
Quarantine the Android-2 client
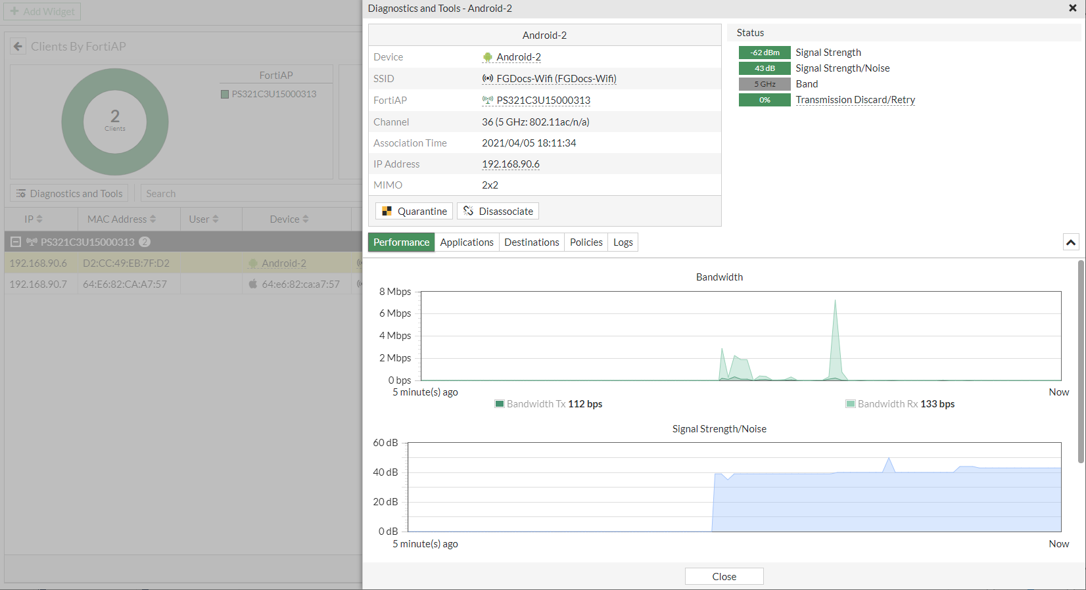click(x=414, y=211)
